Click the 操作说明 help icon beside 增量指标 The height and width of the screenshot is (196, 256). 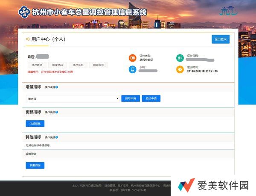[x=57, y=87]
